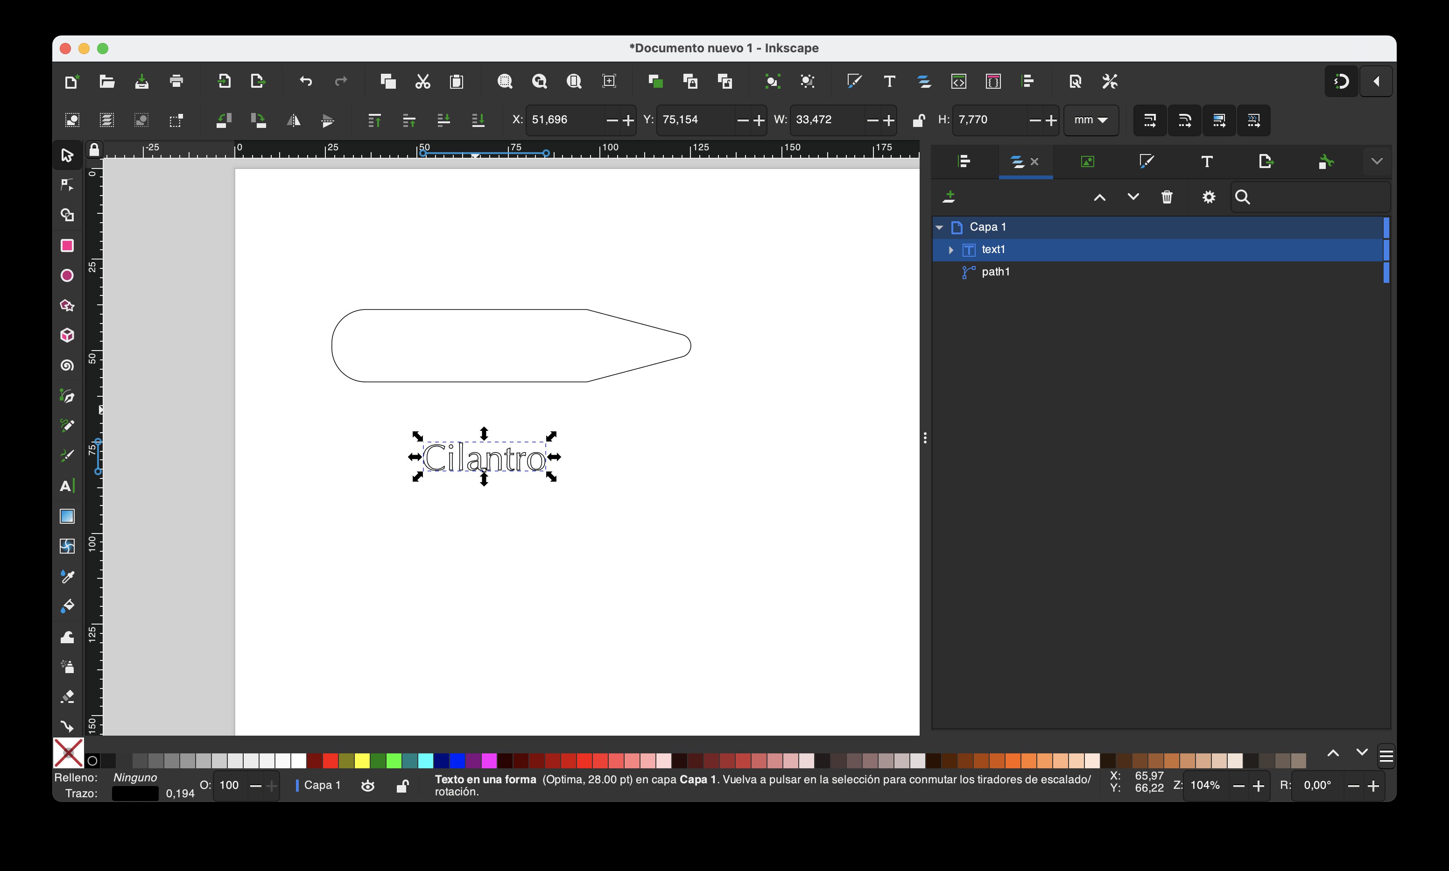Select the Eraser tool

tap(67, 697)
